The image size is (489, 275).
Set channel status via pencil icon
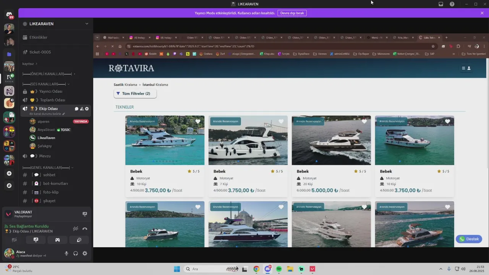[x=64, y=114]
